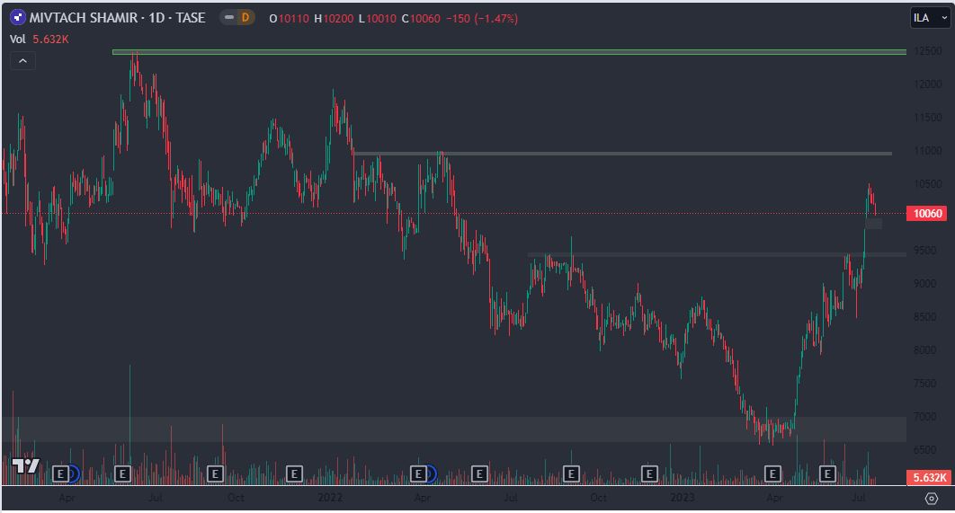Open the ILA currency dropdown
The height and width of the screenshot is (513, 955).
tap(930, 18)
